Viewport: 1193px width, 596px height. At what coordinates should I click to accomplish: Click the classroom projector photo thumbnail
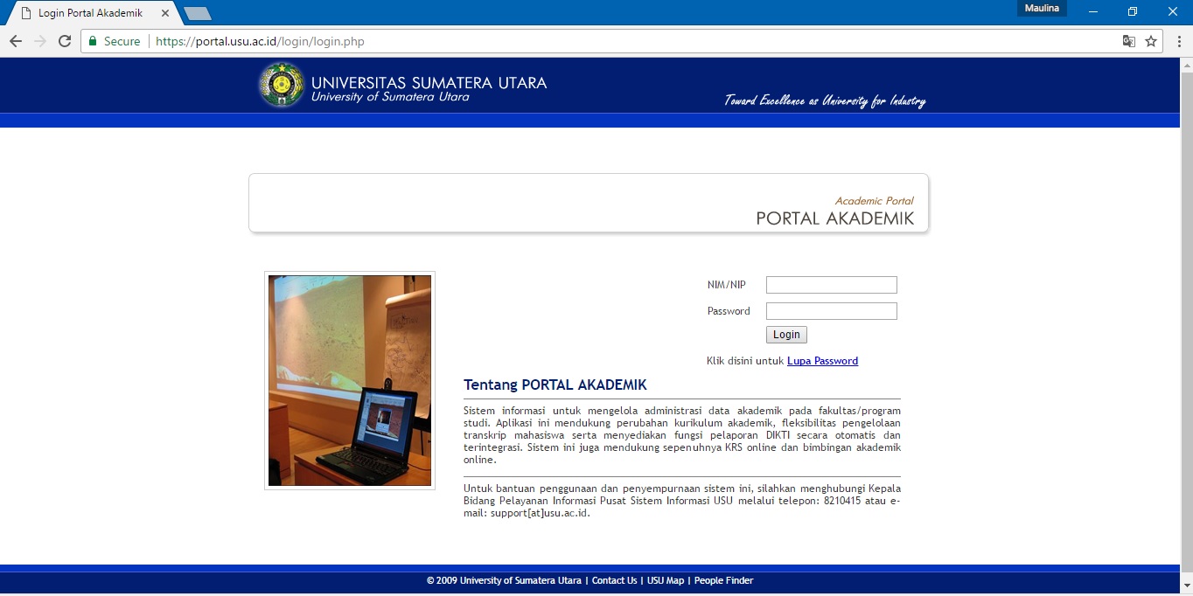tap(349, 380)
